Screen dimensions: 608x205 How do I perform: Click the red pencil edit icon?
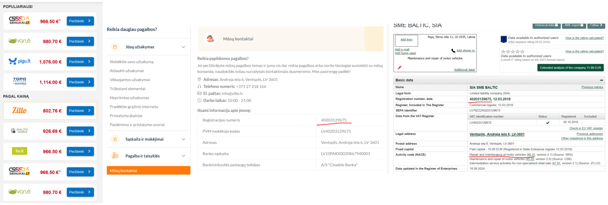tap(399, 68)
